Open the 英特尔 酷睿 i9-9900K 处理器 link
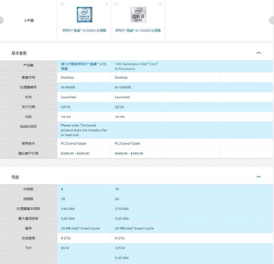Screen dimensions: 274x264 (84, 31)
